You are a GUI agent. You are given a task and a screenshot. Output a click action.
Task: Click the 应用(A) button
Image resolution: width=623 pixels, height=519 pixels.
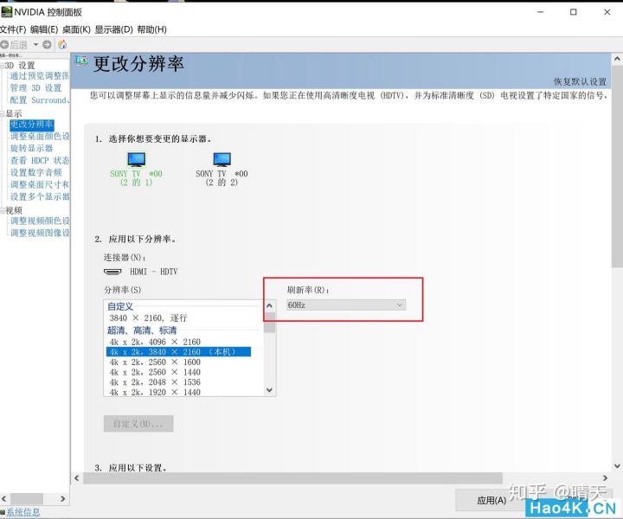[491, 500]
